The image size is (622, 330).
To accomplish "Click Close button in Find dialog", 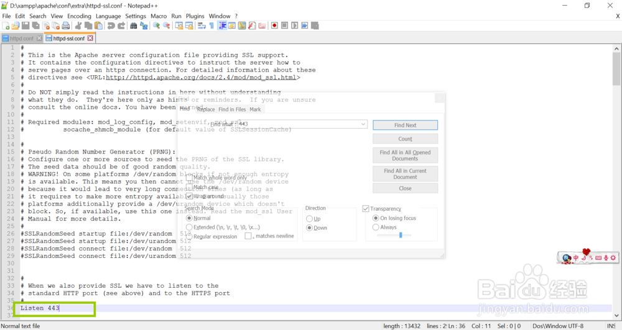I will pos(405,188).
